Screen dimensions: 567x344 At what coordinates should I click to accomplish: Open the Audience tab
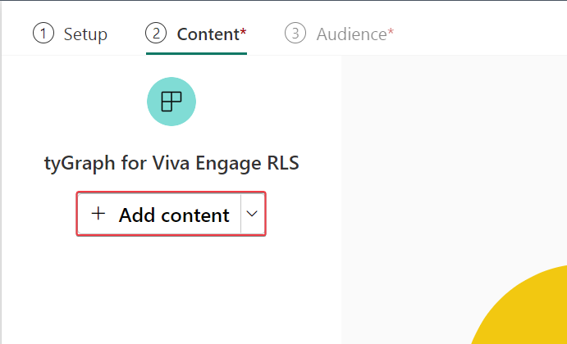point(351,34)
